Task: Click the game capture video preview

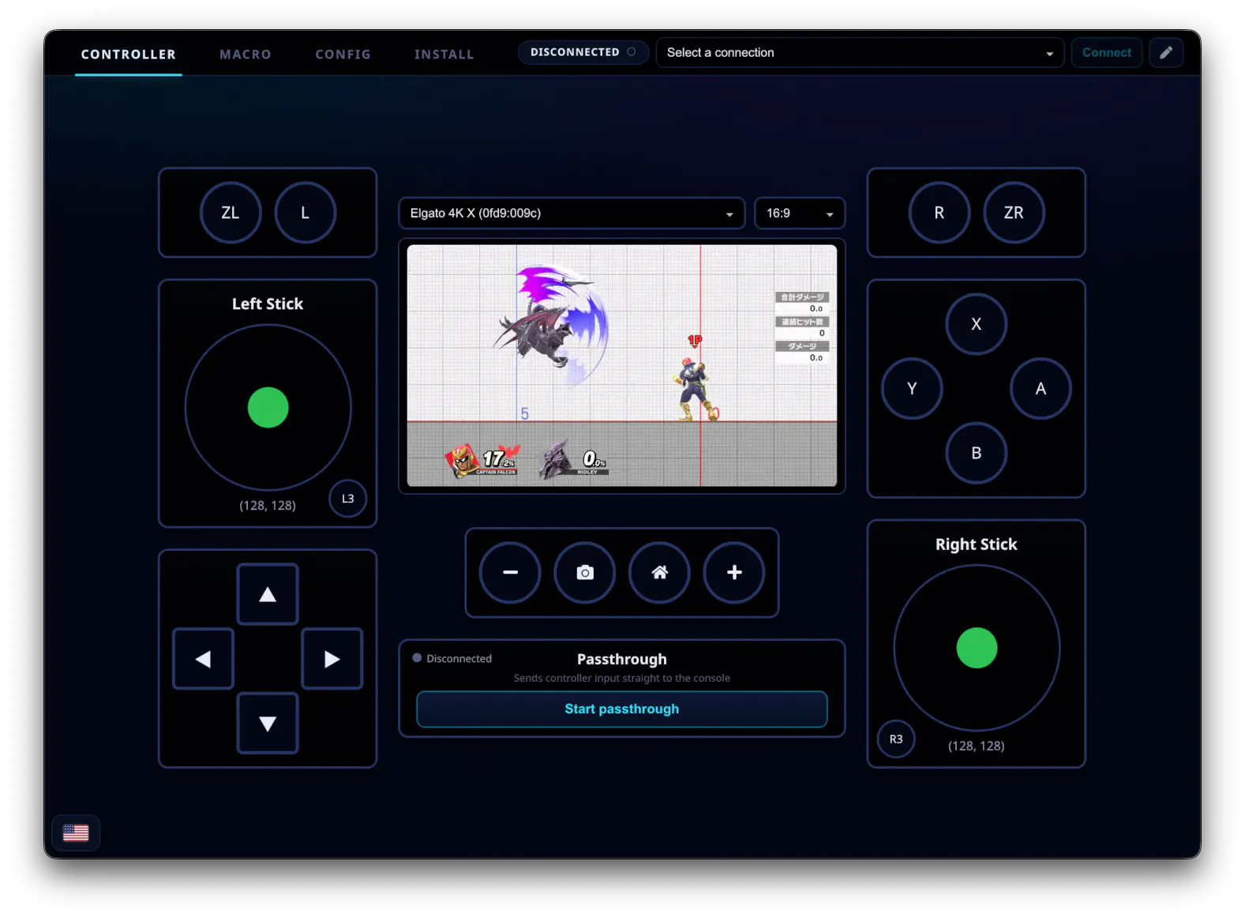Action: coord(622,365)
